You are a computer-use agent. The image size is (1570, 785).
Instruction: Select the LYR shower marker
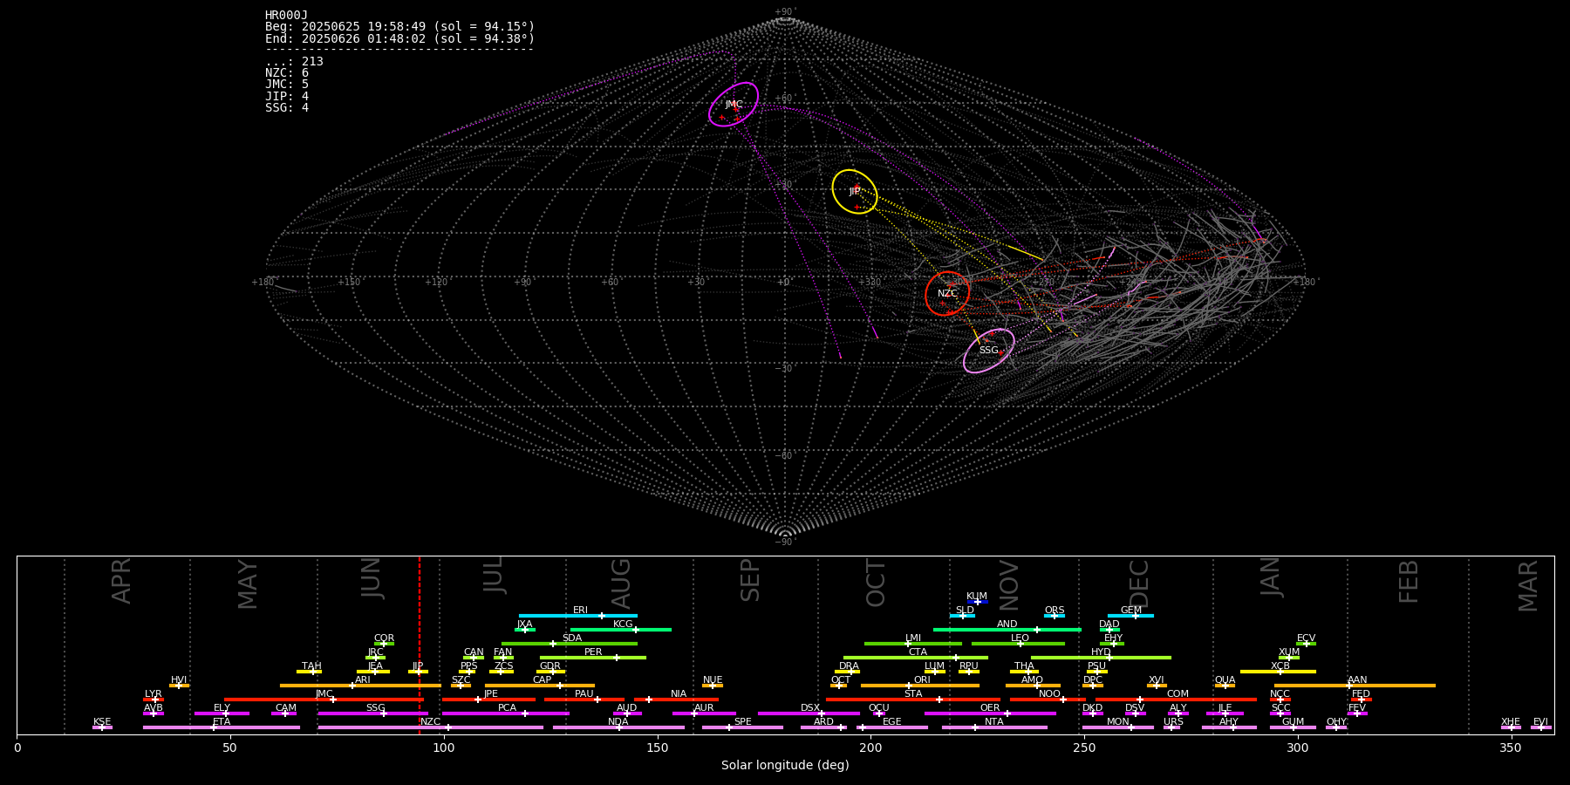(x=154, y=700)
